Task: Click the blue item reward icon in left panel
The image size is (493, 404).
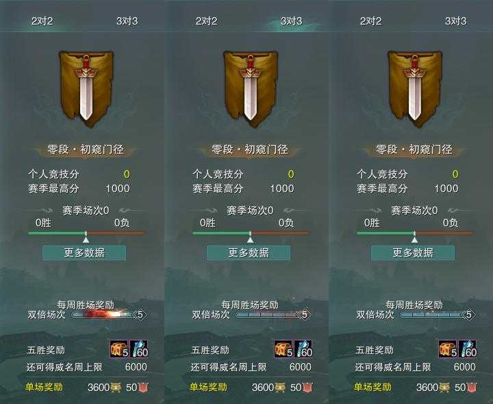Action: point(138,349)
